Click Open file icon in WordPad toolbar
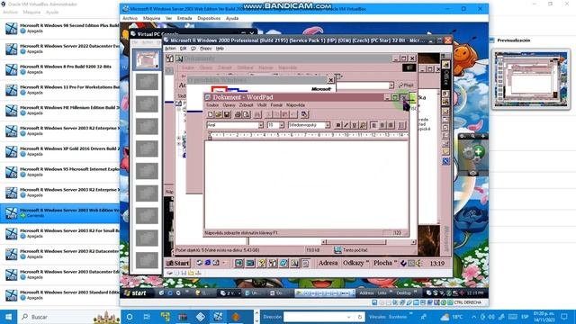This screenshot has width=576, height=324. click(219, 114)
